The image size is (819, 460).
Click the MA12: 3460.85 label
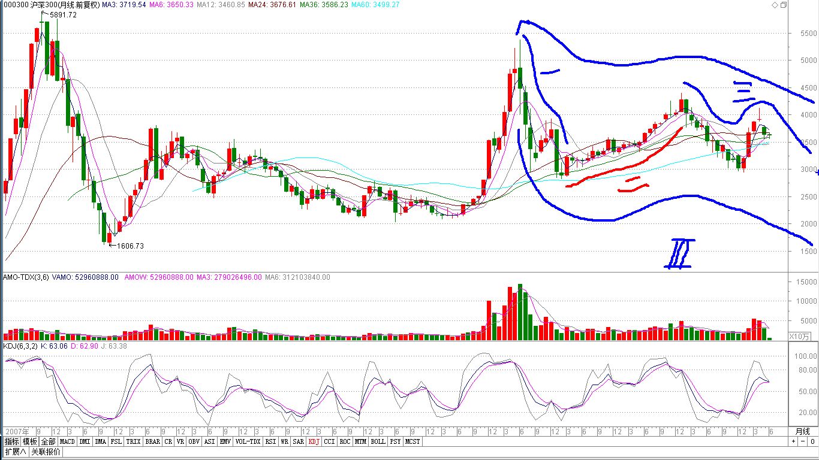coord(221,5)
